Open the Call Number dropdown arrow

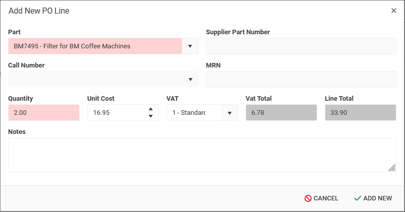point(190,80)
